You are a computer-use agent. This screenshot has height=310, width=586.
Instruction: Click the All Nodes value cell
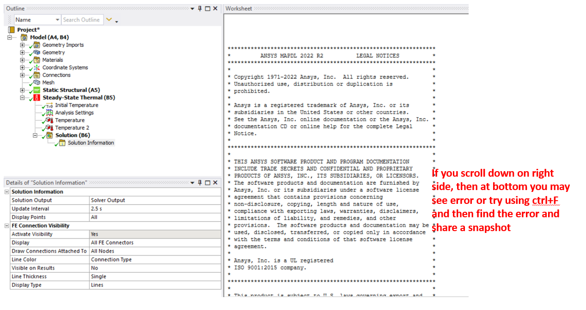155,251
